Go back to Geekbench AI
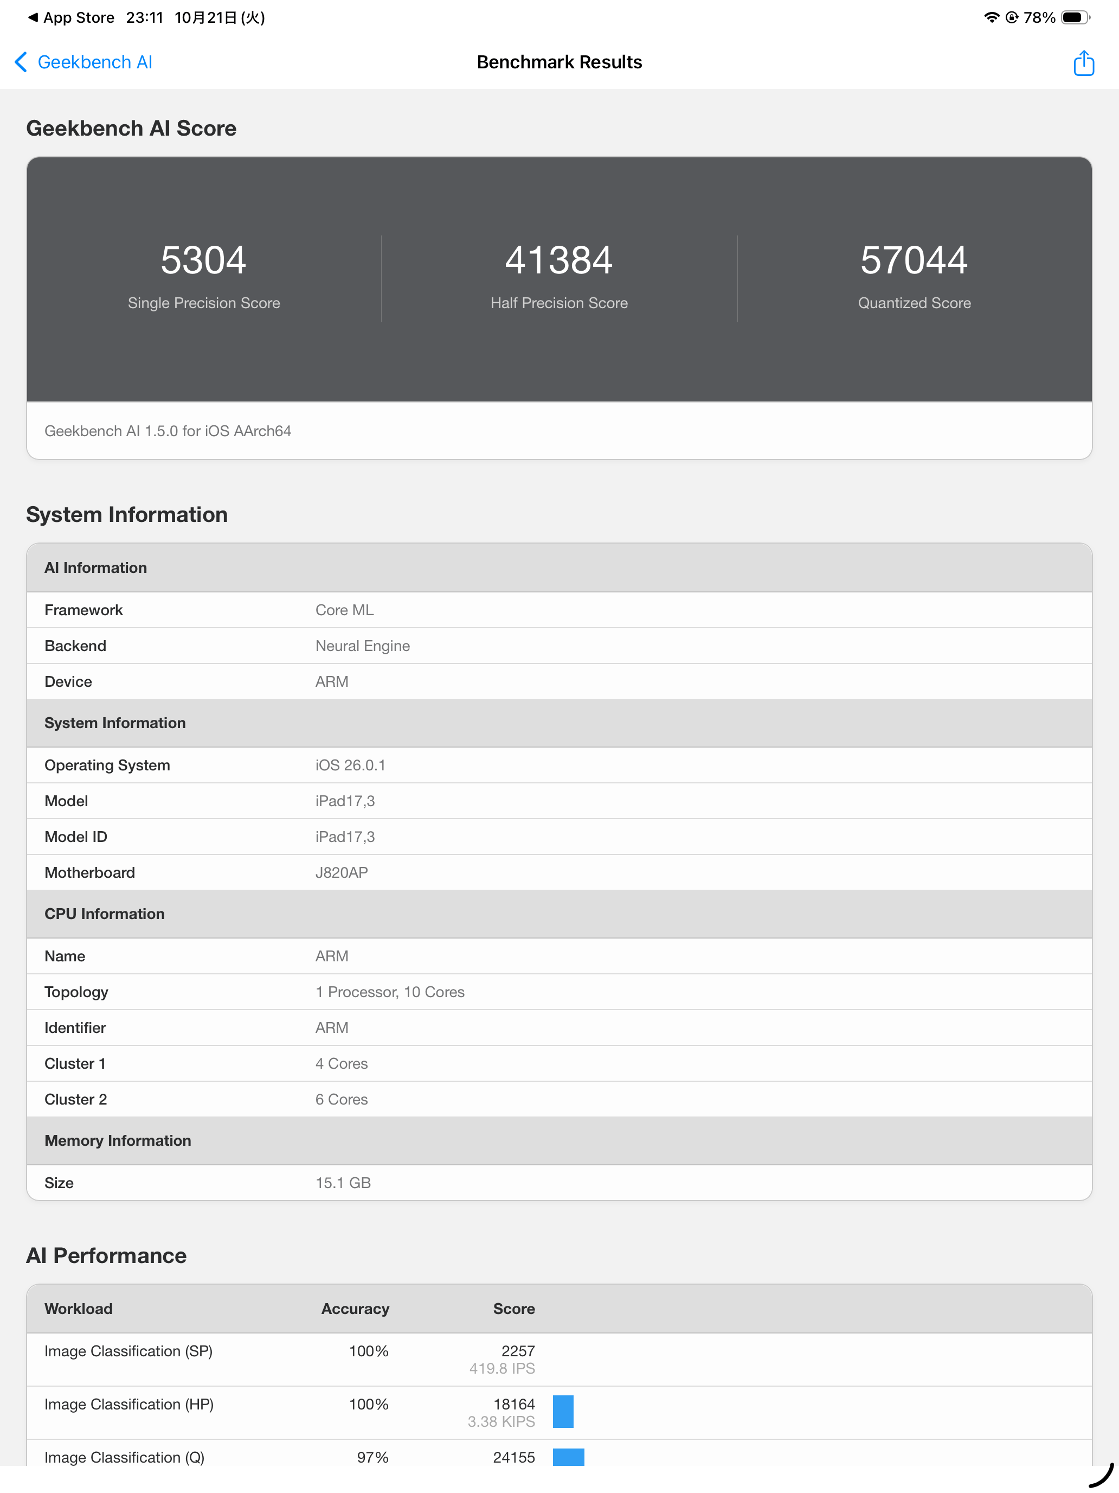 [x=94, y=62]
